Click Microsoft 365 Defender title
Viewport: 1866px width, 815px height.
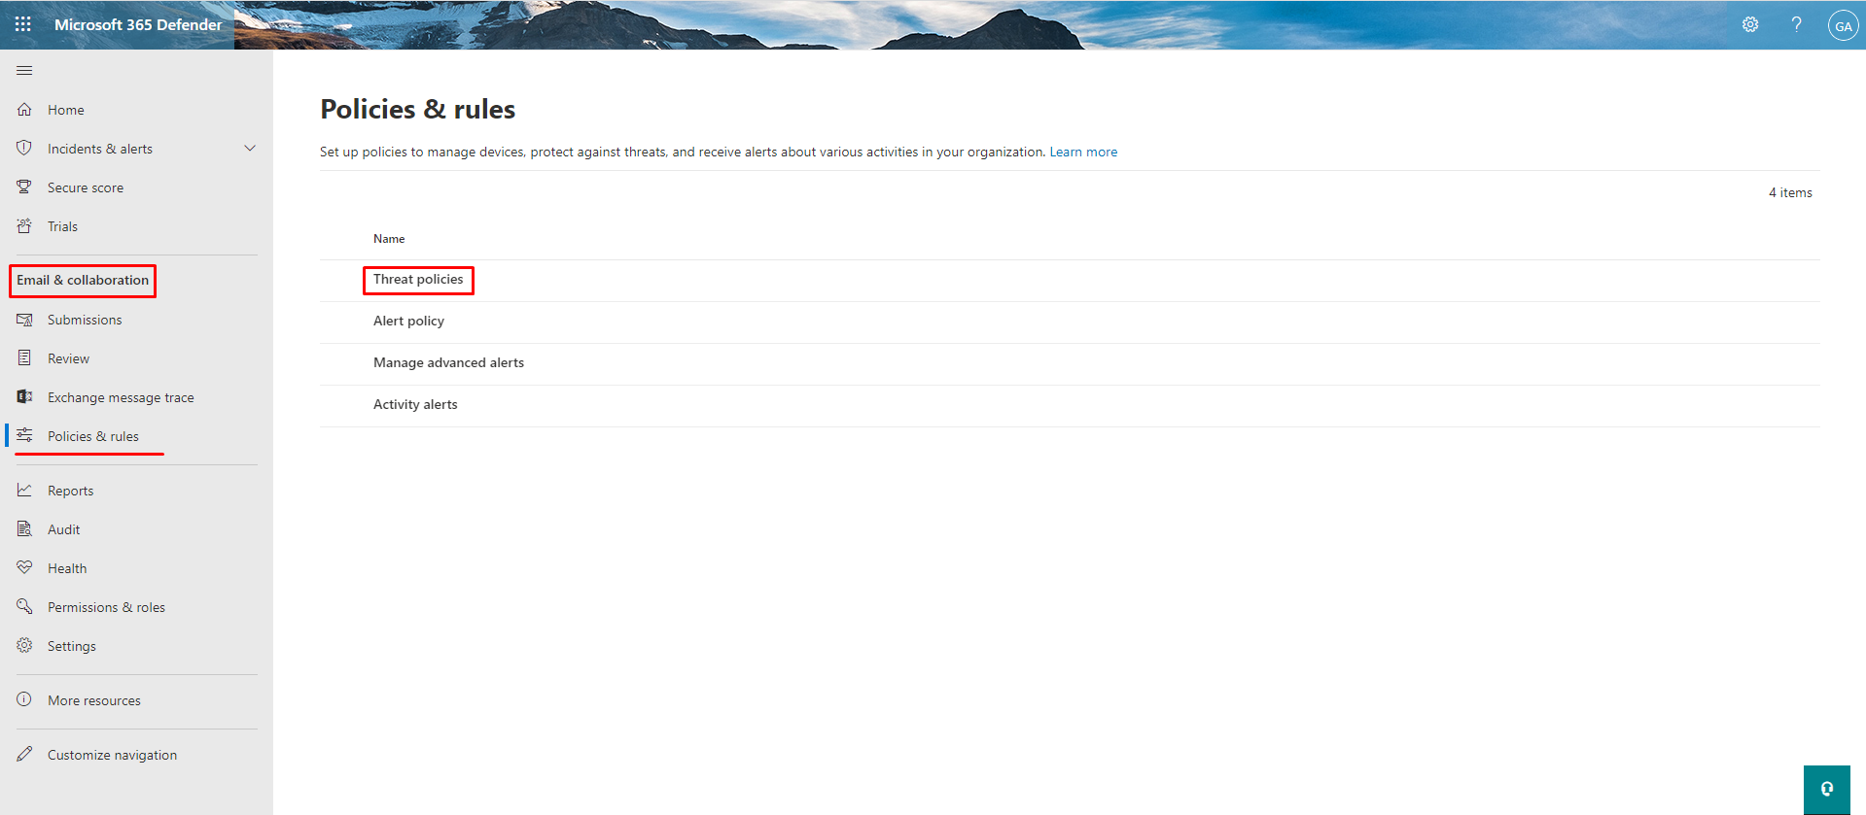coord(138,24)
